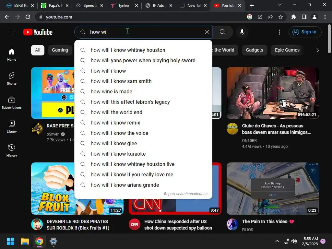Click Report search predictions link
332x249 pixels.
[186, 194]
